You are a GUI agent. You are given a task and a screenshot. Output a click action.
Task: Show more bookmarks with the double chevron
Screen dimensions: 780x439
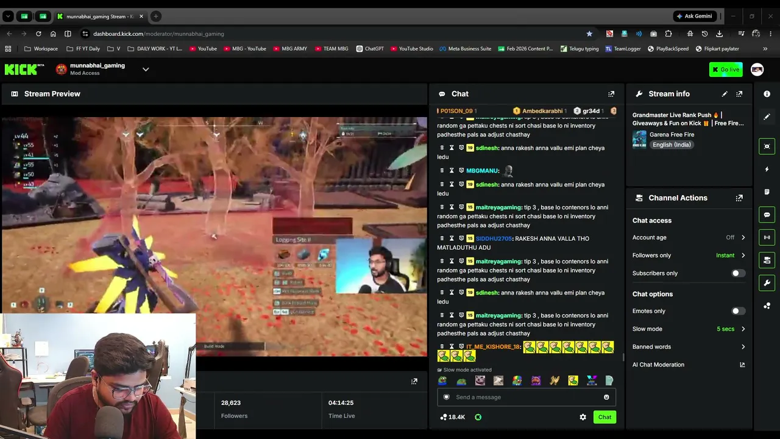(765, 49)
